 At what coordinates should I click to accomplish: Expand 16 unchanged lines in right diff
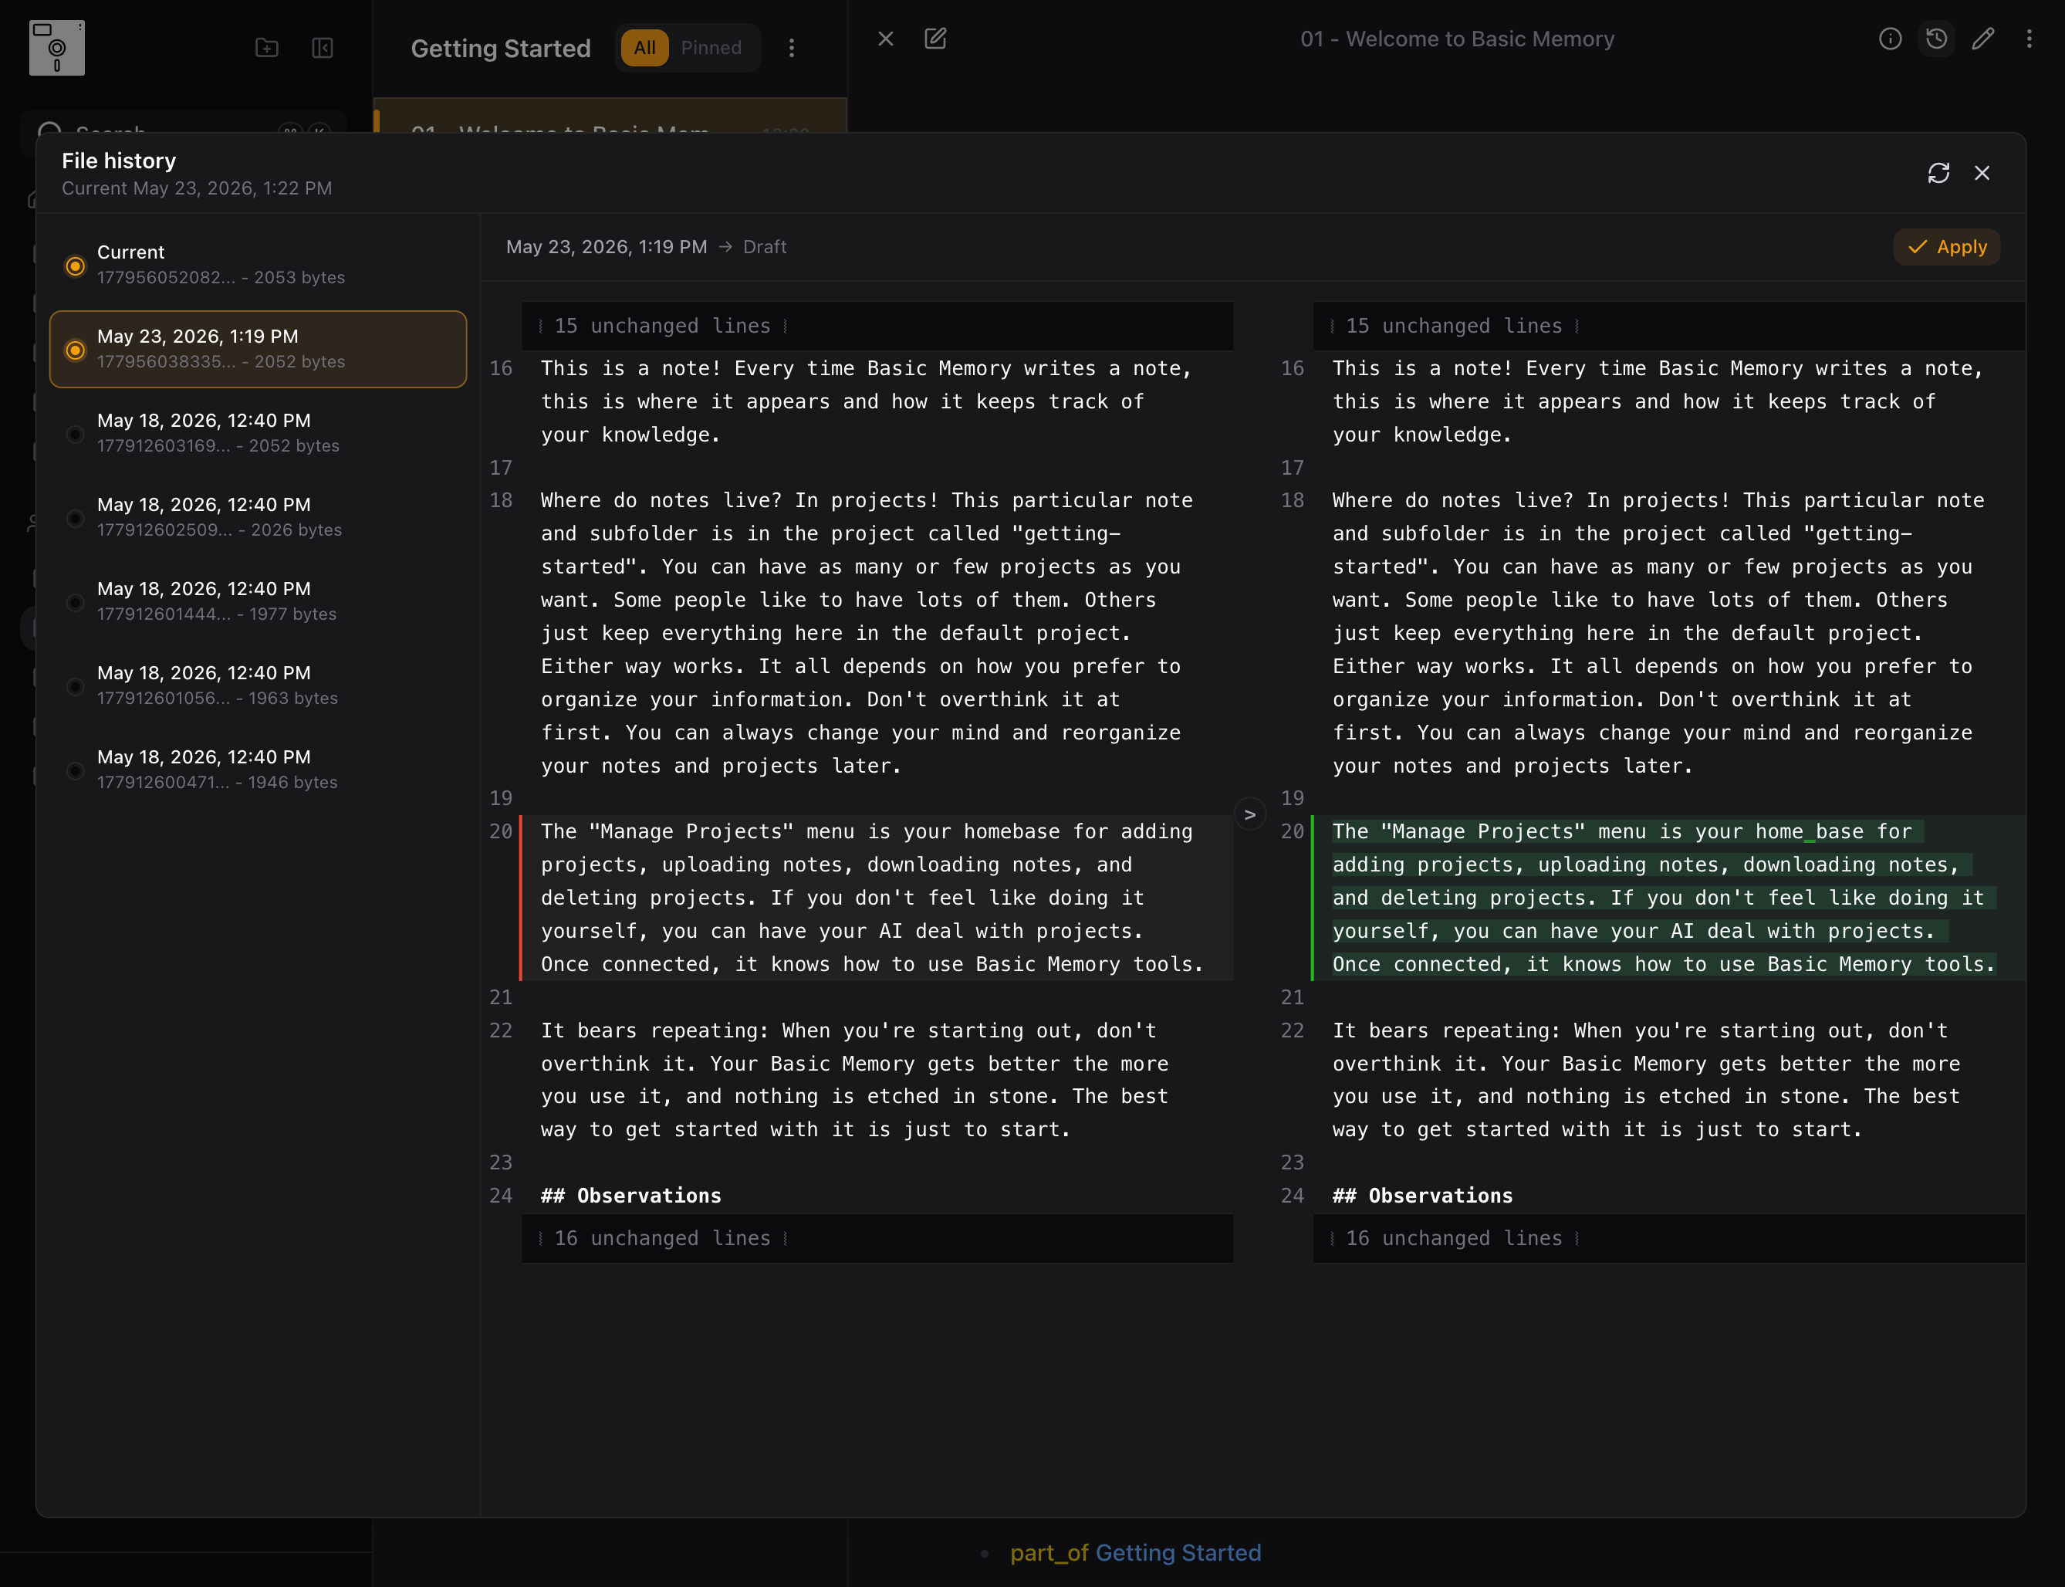1668,1238
